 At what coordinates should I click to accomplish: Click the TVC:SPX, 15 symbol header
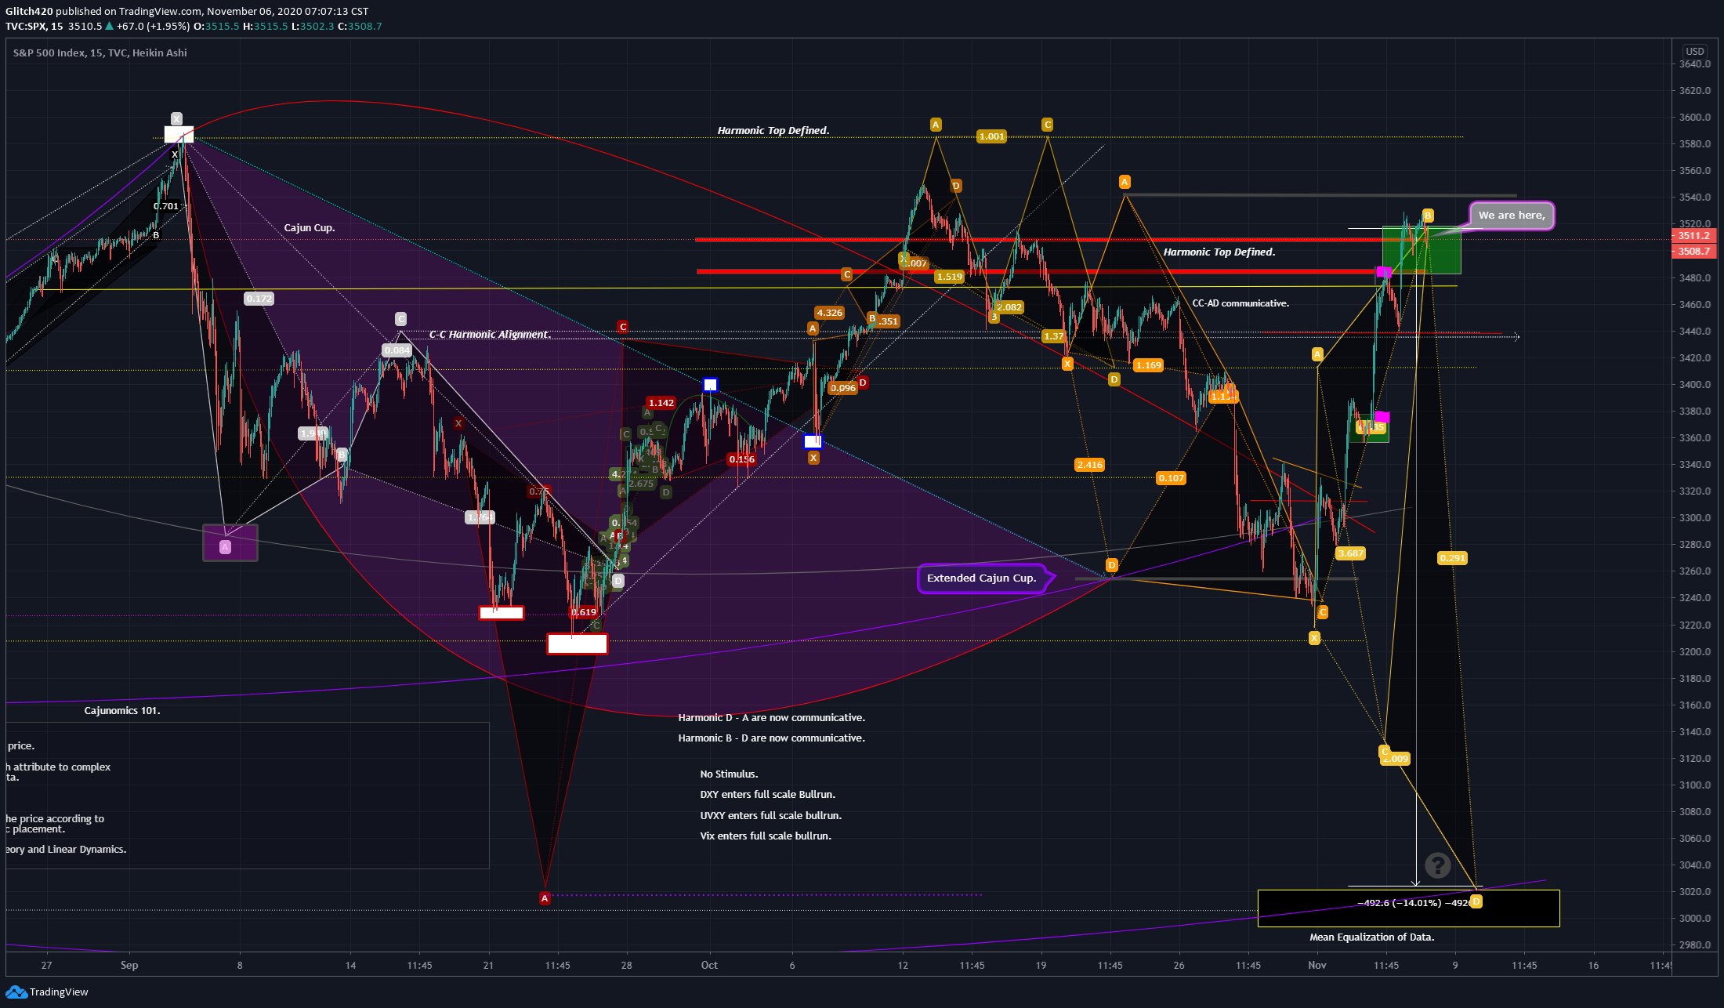point(34,26)
